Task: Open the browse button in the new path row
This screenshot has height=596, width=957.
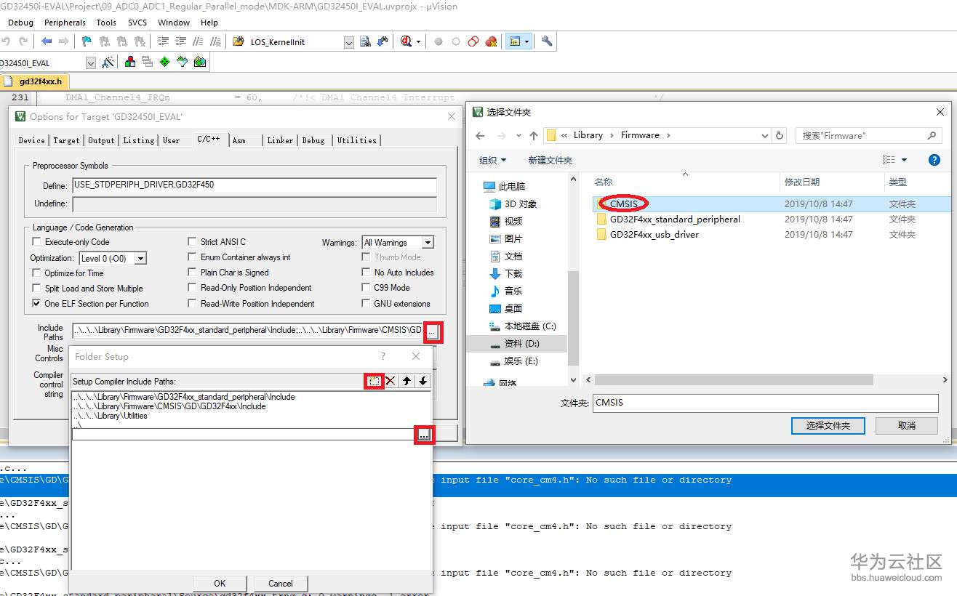Action: [x=424, y=435]
